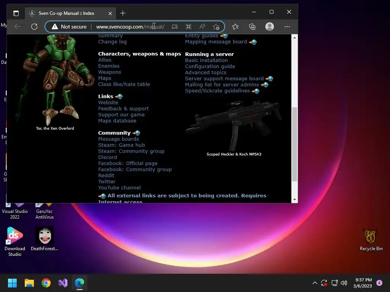This screenshot has height=292, width=390.
Task: Open File Explorer from the taskbar
Action: [29, 283]
